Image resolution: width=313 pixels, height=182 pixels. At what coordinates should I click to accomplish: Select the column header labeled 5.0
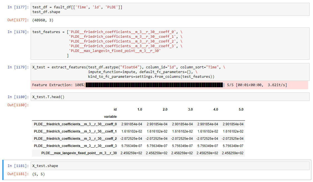tap(241, 109)
